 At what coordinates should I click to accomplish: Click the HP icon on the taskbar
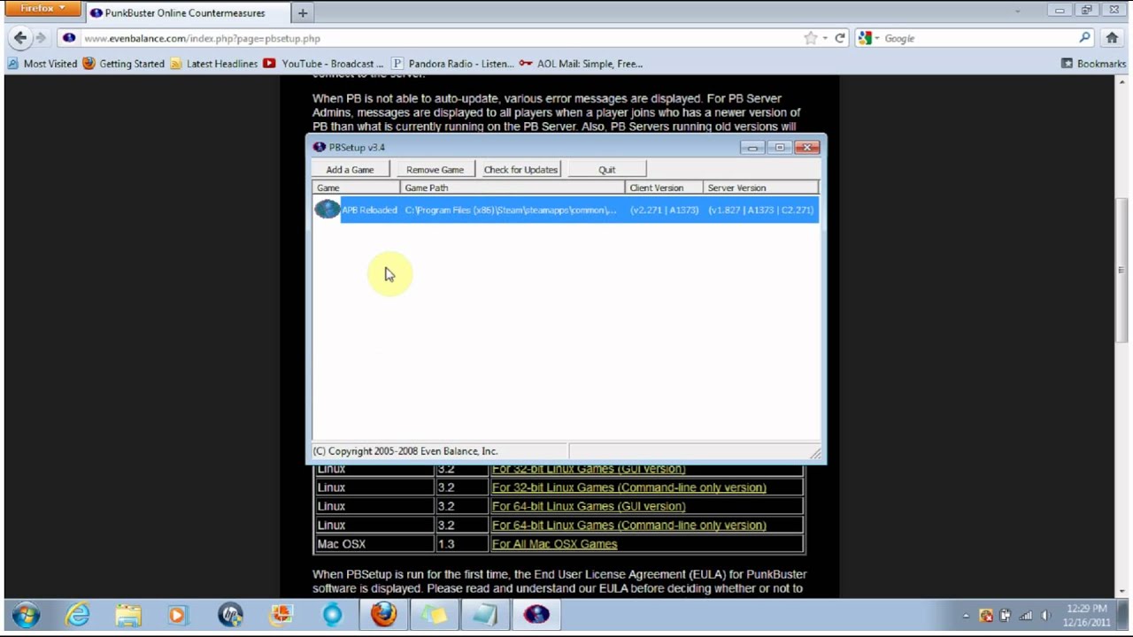click(230, 614)
